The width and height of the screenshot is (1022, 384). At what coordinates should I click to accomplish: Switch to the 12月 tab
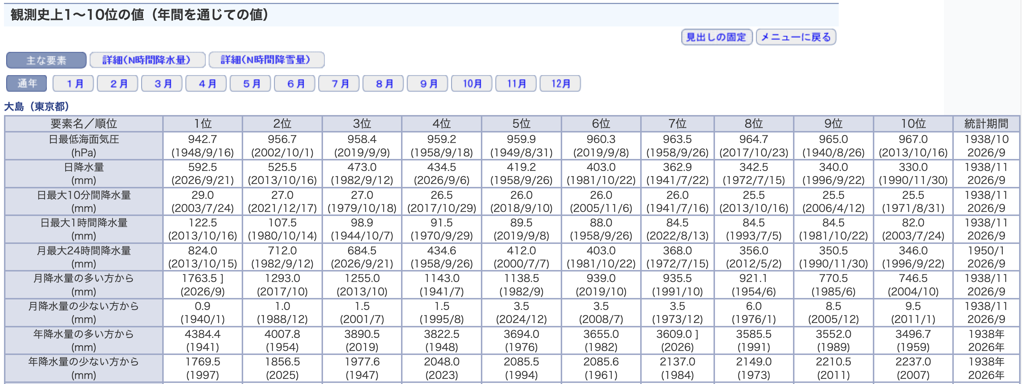[560, 84]
